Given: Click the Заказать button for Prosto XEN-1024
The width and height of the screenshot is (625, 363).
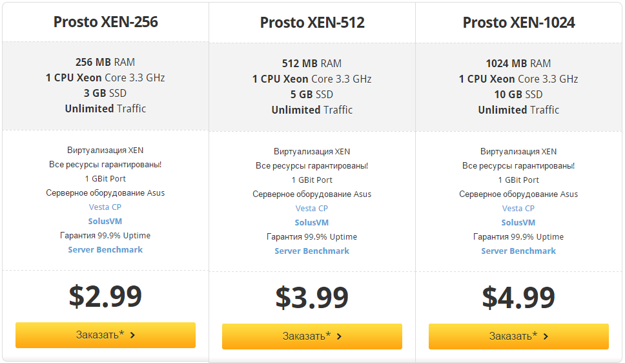Looking at the screenshot, I should (518, 337).
